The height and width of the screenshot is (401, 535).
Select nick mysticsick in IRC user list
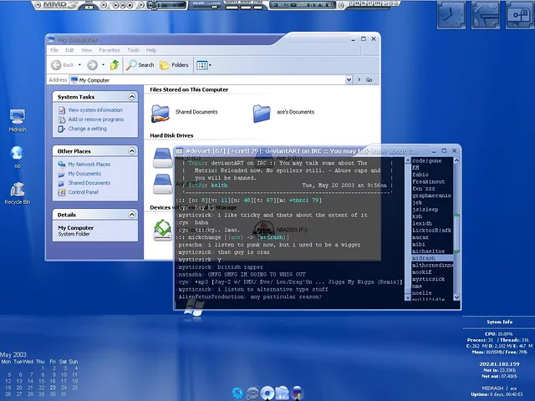point(429,279)
